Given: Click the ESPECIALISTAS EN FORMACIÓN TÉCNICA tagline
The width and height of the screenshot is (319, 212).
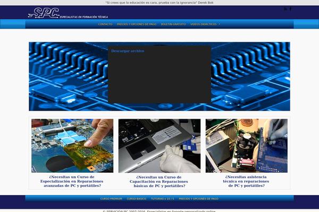Looking at the screenshot, I should coord(84,17).
